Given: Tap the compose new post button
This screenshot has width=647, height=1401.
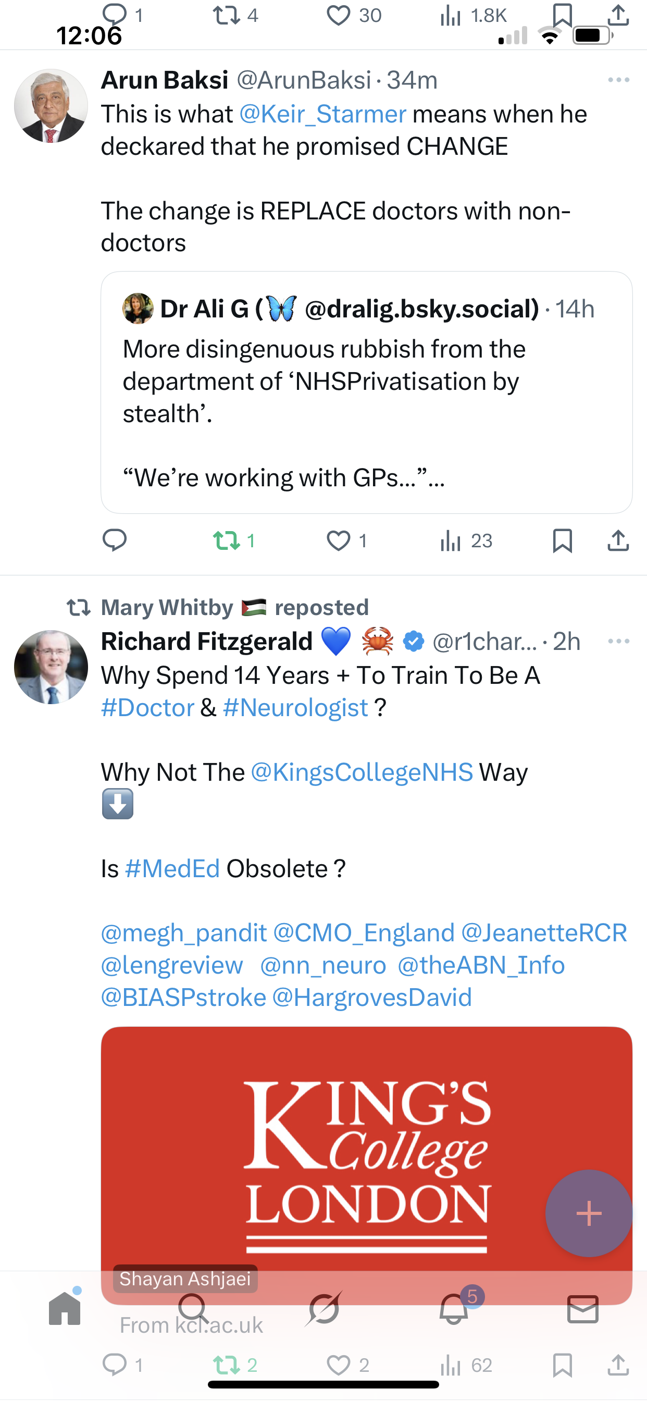Looking at the screenshot, I should click(589, 1213).
